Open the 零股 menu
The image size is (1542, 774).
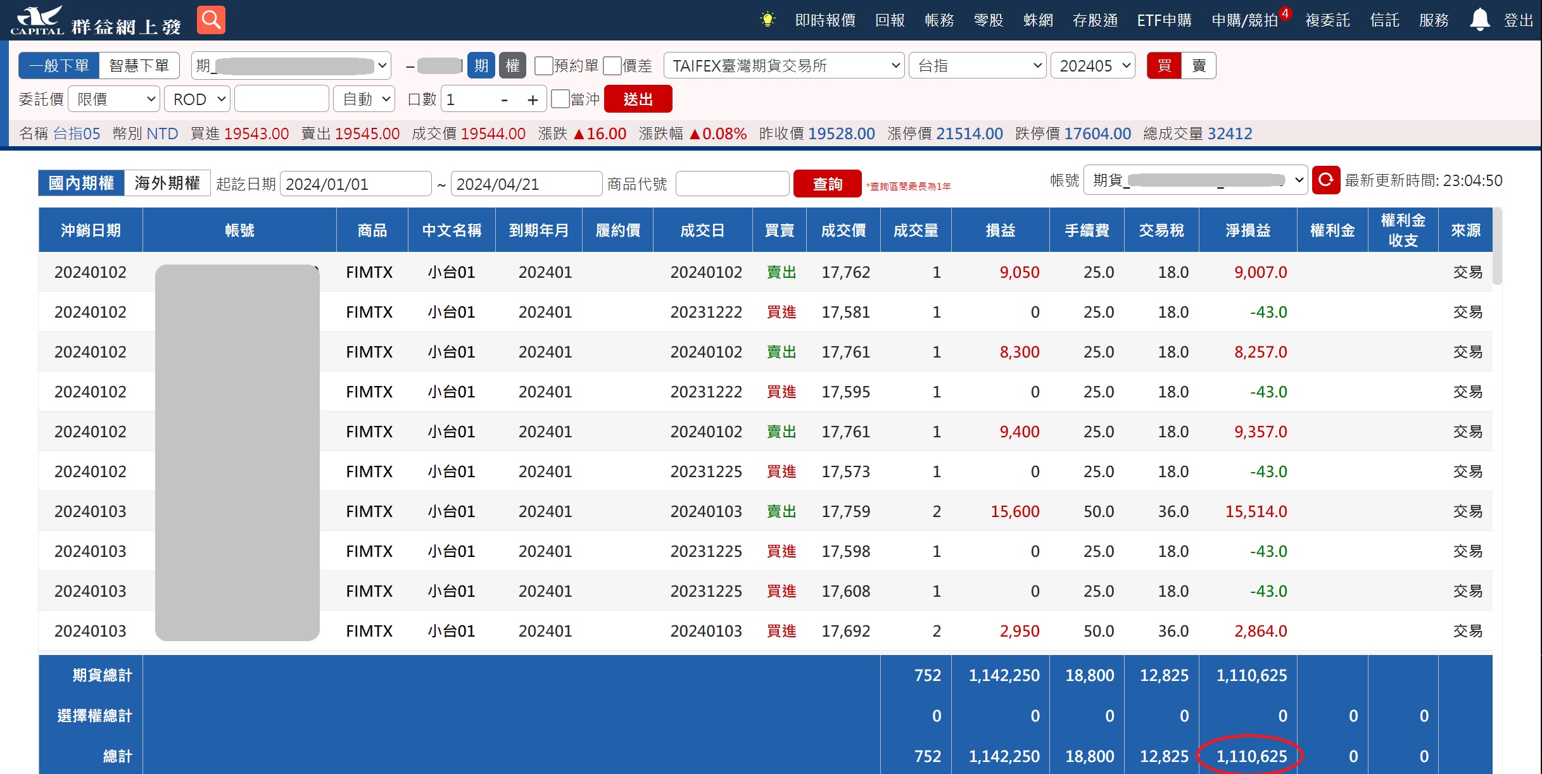(x=989, y=20)
